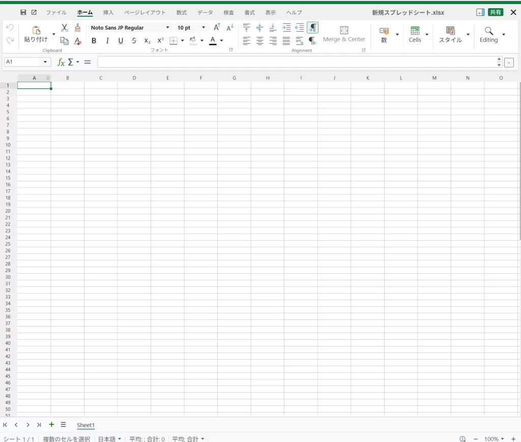This screenshot has height=442, width=521.
Task: Switch to the データ tab
Action: tap(205, 12)
